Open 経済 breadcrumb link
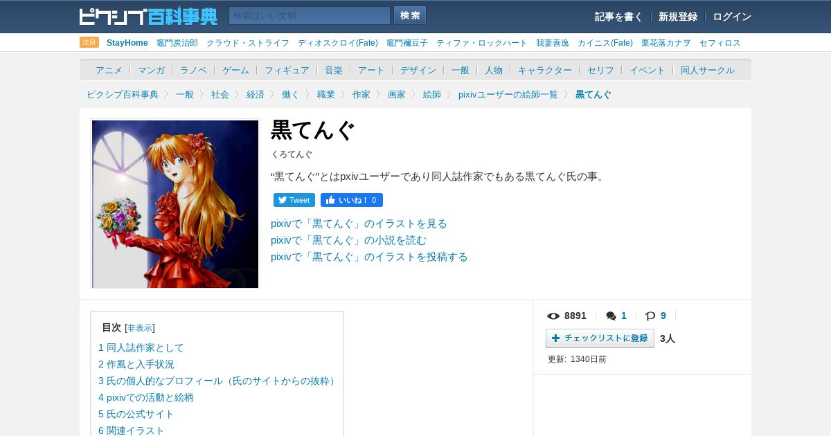The width and height of the screenshot is (831, 436). pyautogui.click(x=256, y=94)
